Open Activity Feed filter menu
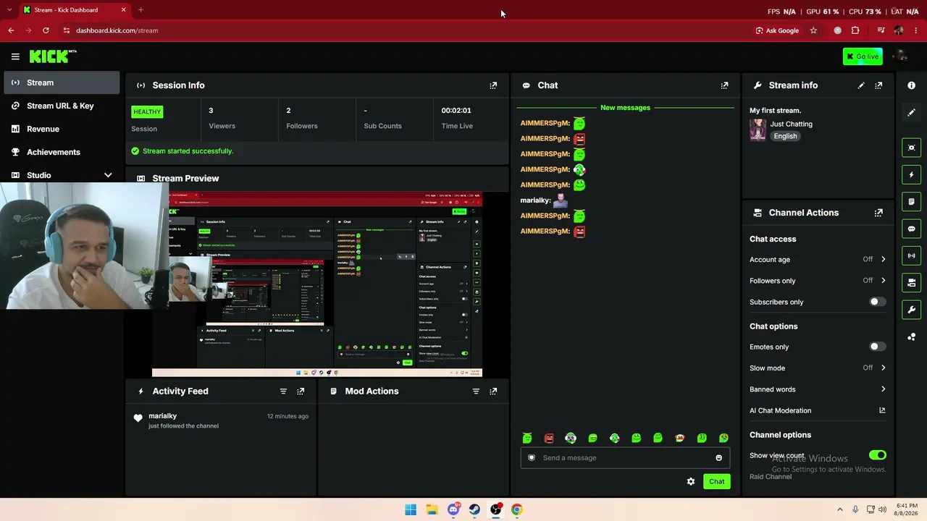The height and width of the screenshot is (521, 927). pos(283,391)
